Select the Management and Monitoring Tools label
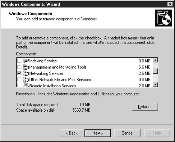 coord(58,67)
